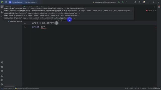Screen dimensions: 161x90
Task: Change UTF-8 file encoding
Action: [137, 88]
